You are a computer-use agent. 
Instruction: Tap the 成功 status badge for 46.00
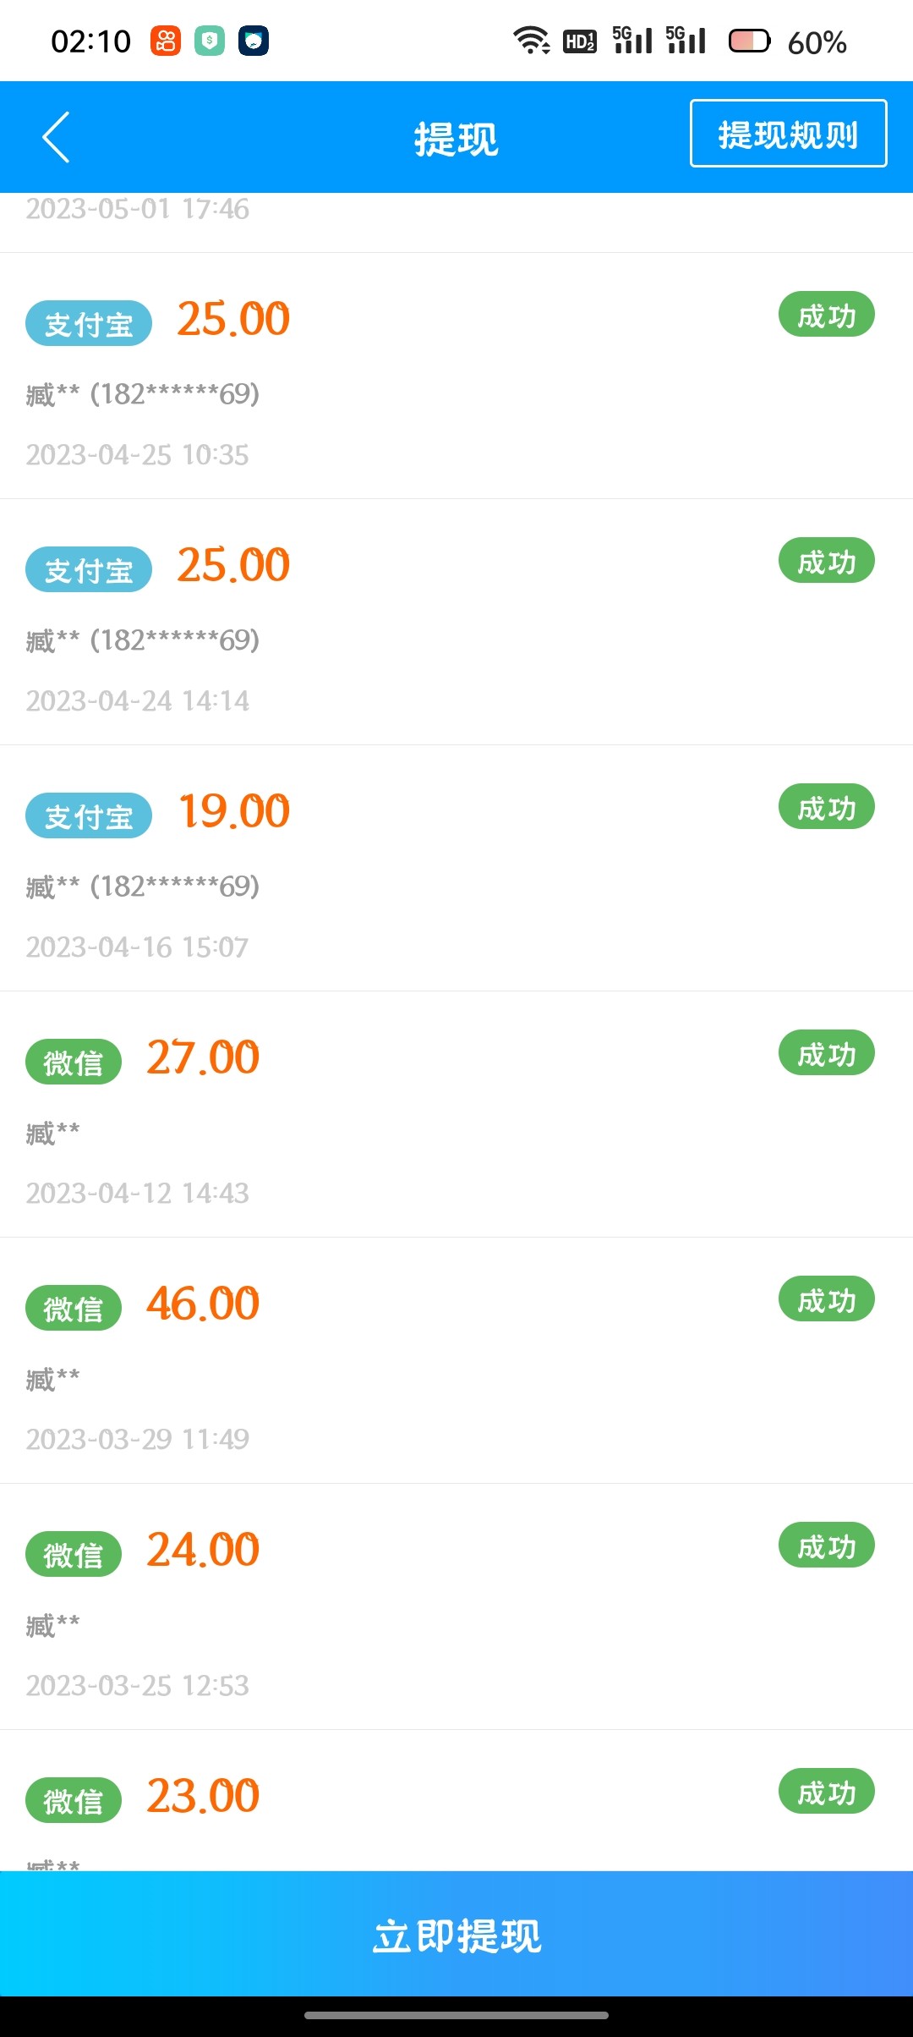click(826, 1299)
